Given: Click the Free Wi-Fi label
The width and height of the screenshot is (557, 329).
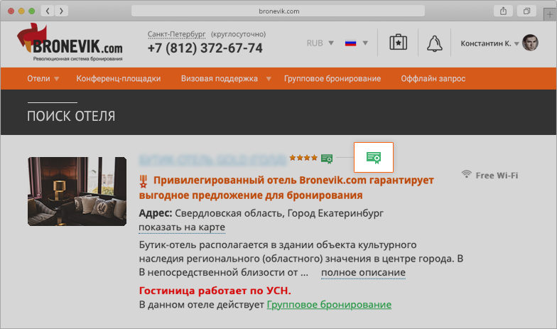Looking at the screenshot, I should click(x=497, y=175).
